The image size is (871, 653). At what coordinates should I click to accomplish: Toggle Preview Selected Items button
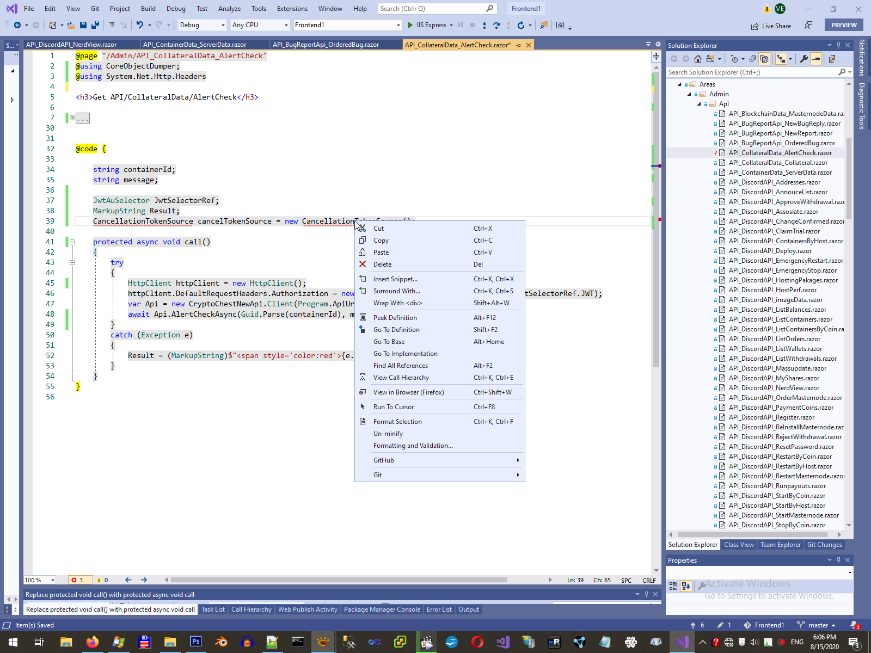pyautogui.click(x=815, y=59)
